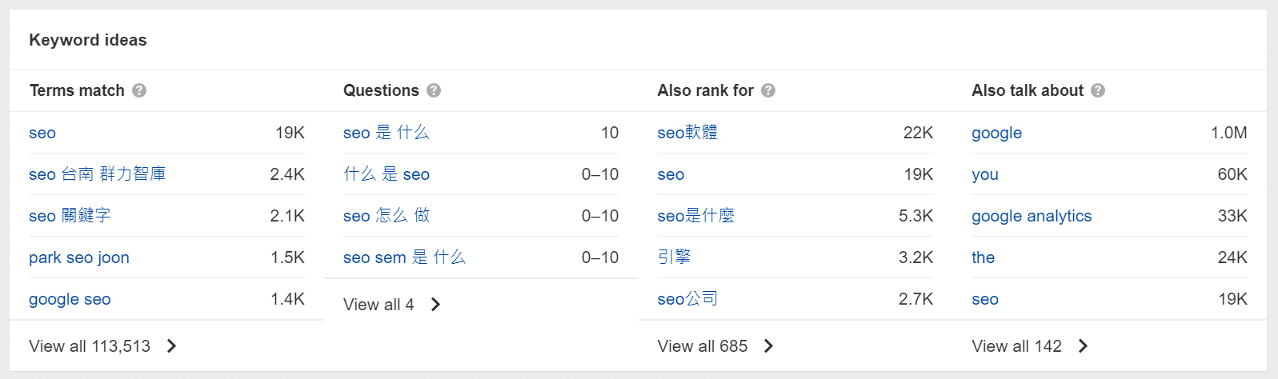This screenshot has width=1278, height=379.
Task: Open 'seo 台南 群力智庫' keyword
Action: tap(98, 174)
